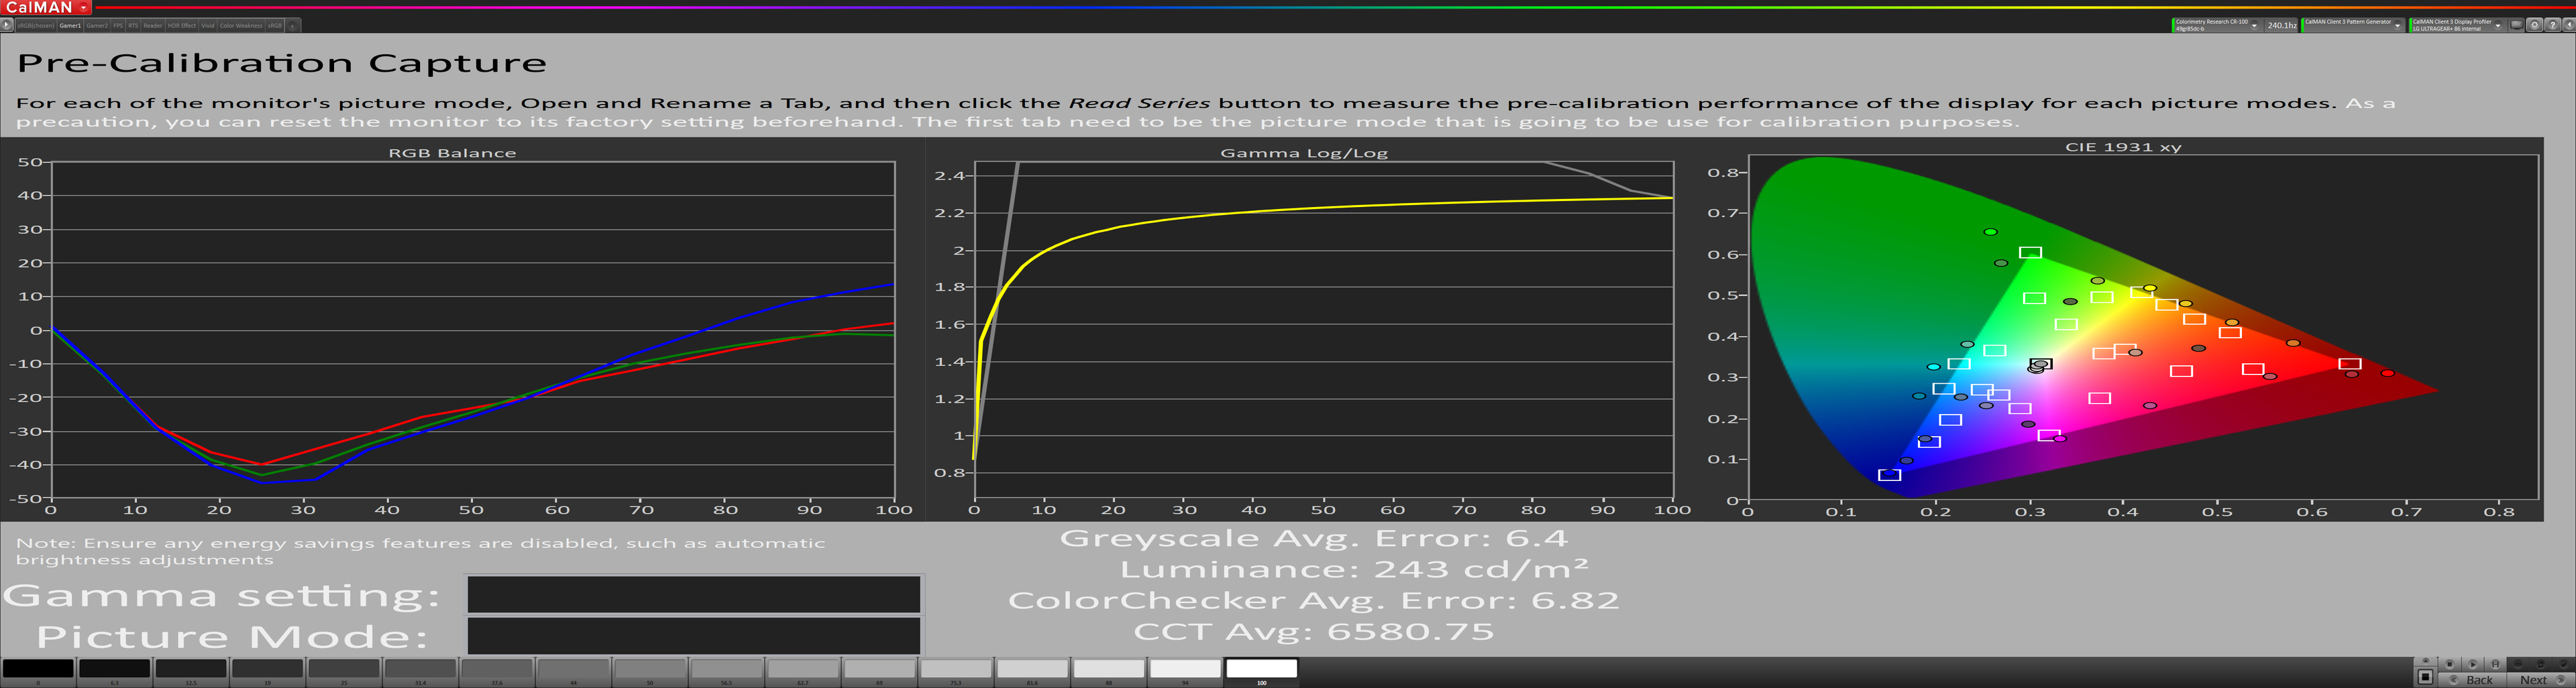Select the 100 percent white swatch
Image resolution: width=2576 pixels, height=688 pixels.
coord(1261,669)
